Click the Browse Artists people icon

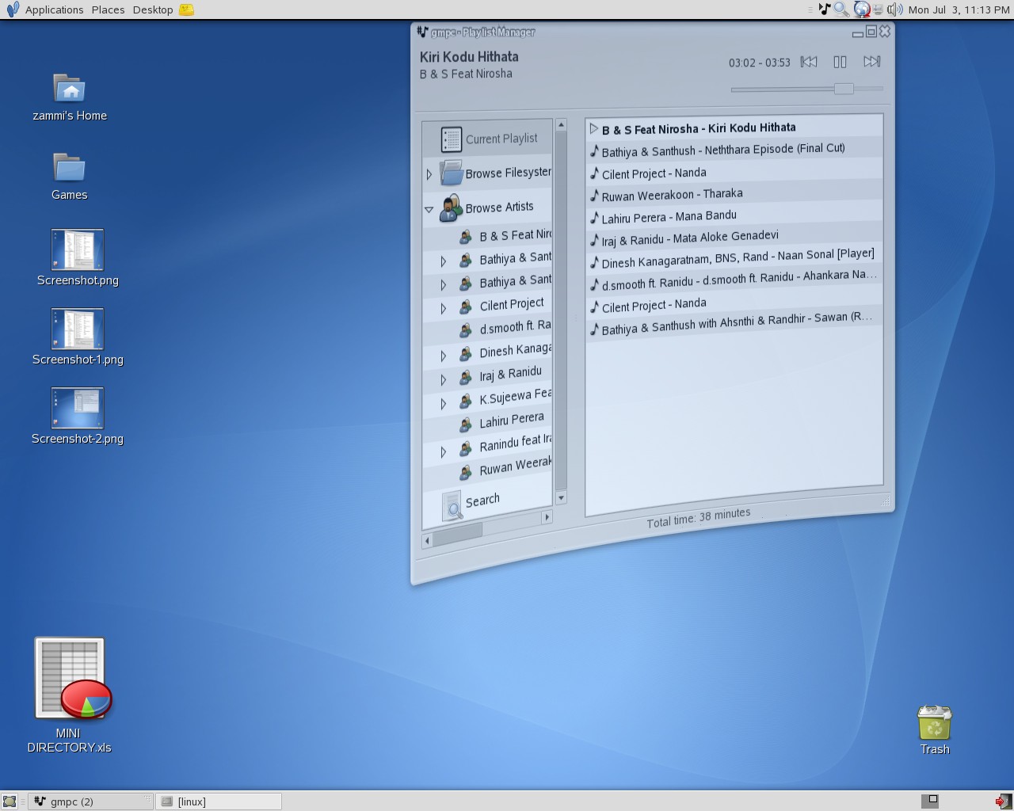coord(451,208)
